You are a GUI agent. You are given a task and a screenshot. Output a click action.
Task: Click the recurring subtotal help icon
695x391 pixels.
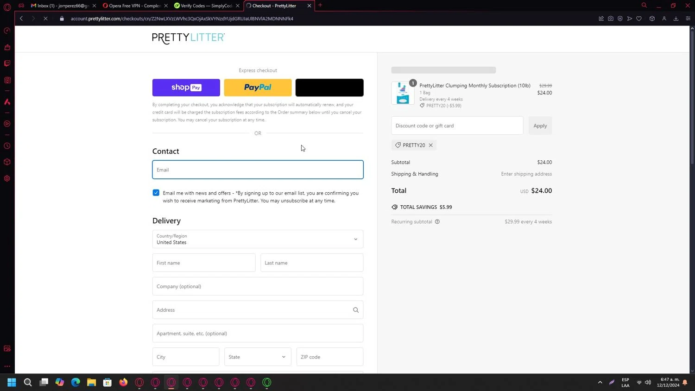click(437, 221)
